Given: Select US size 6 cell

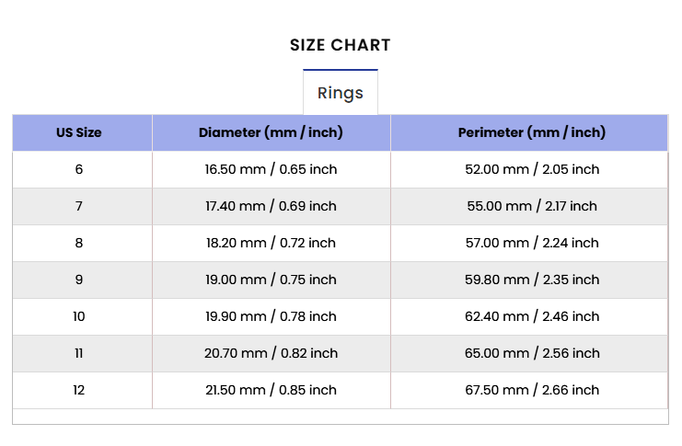Looking at the screenshot, I should (x=79, y=169).
